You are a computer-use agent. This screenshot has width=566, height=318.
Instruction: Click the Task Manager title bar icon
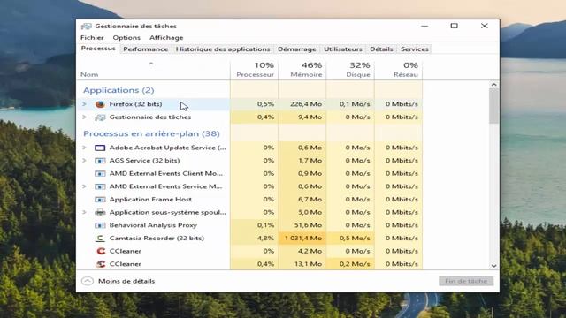87,26
